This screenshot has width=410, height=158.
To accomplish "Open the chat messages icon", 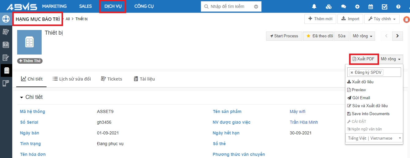I will [x=343, y=6].
